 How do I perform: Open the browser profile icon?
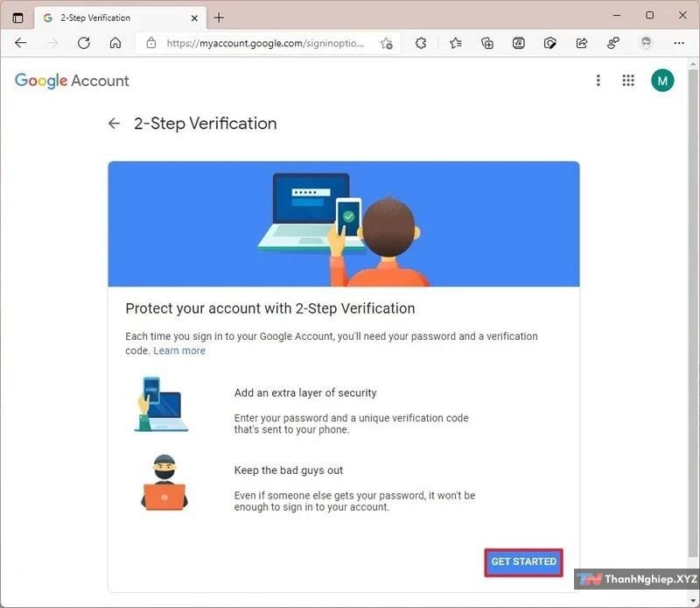646,43
